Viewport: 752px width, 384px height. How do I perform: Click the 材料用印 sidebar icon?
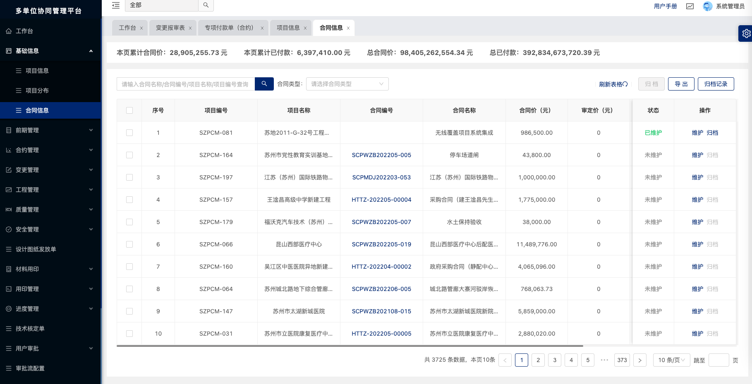(x=9, y=269)
